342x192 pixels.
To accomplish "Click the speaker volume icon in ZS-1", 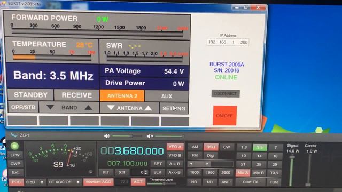I will [x=107, y=136].
